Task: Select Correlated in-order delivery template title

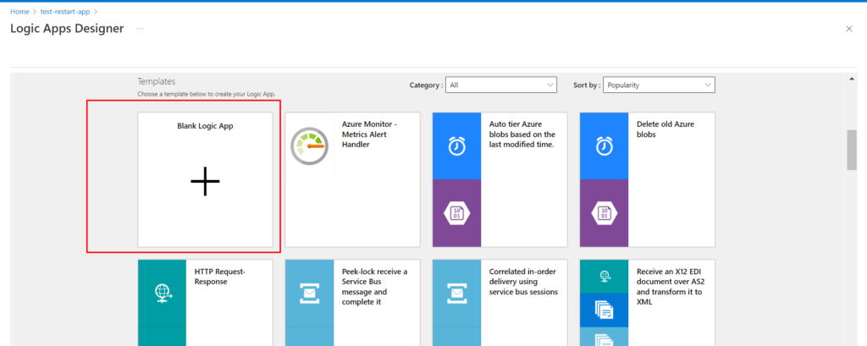Action: pos(523,282)
